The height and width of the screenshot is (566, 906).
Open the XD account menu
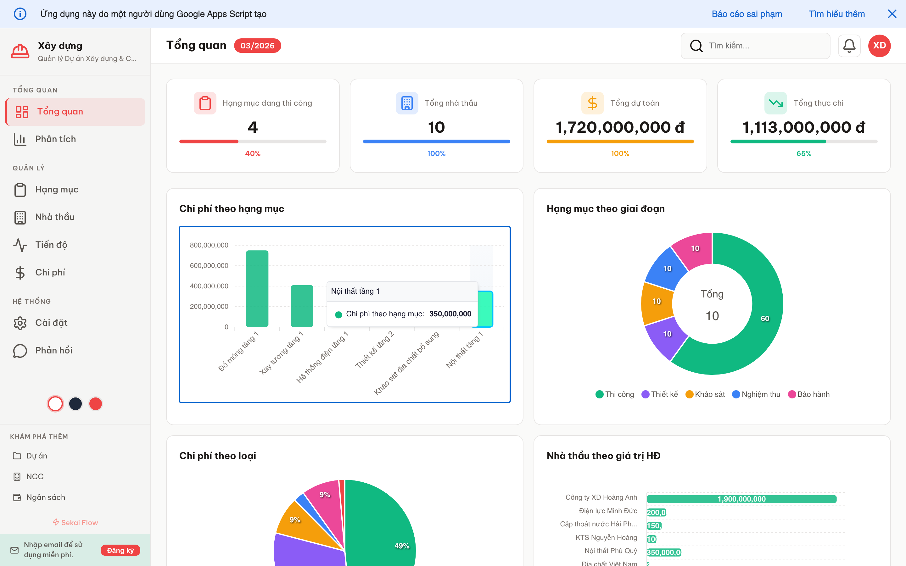880,46
